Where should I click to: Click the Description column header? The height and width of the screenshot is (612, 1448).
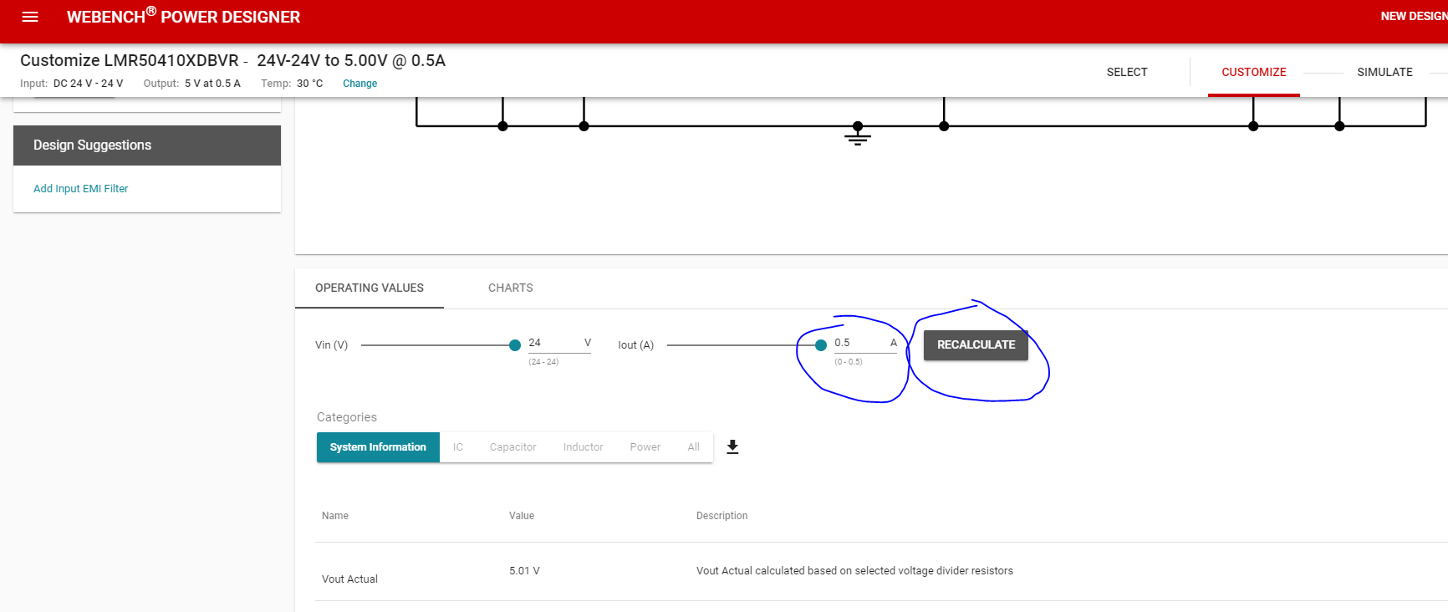tap(722, 516)
